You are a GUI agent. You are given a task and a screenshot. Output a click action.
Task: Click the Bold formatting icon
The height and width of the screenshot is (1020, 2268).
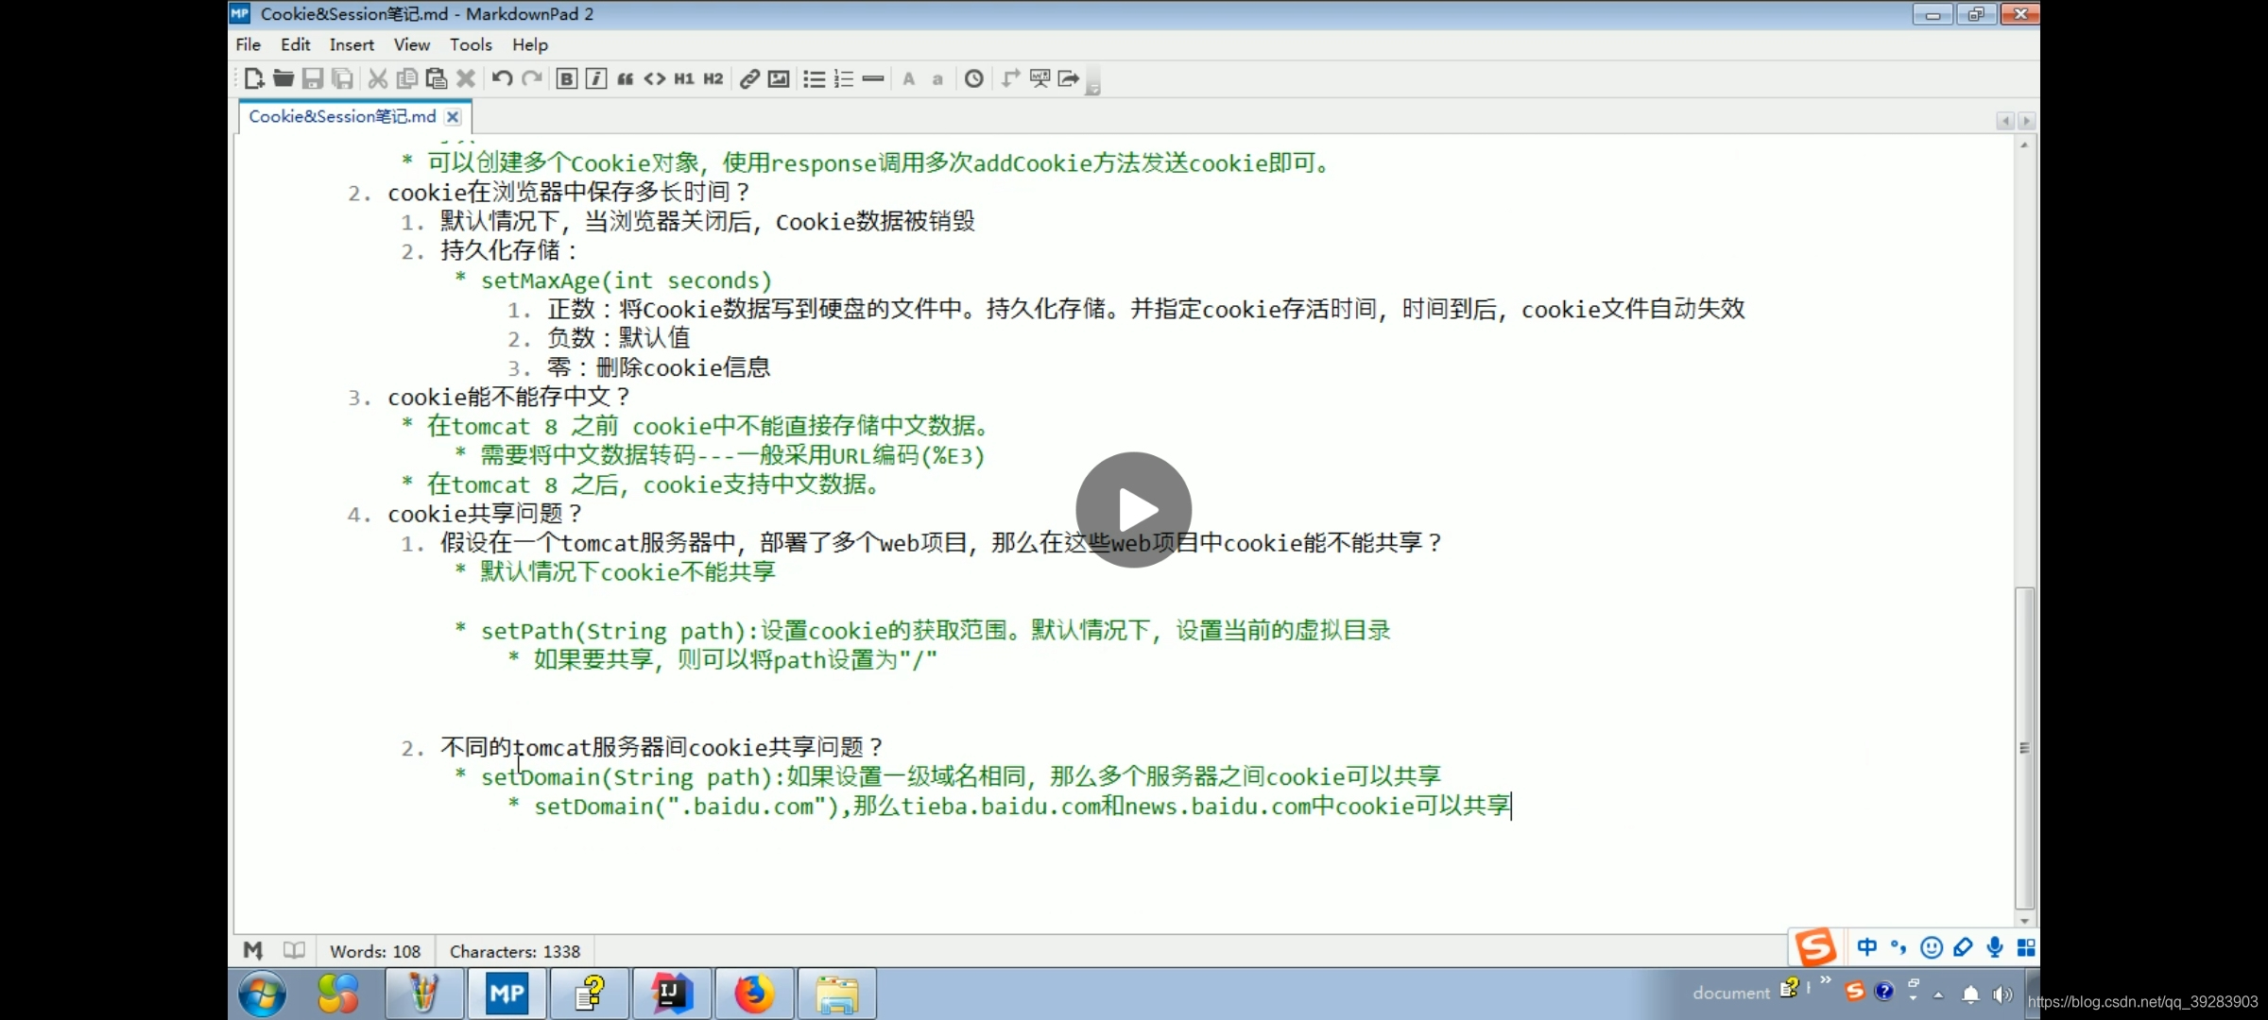pos(566,78)
